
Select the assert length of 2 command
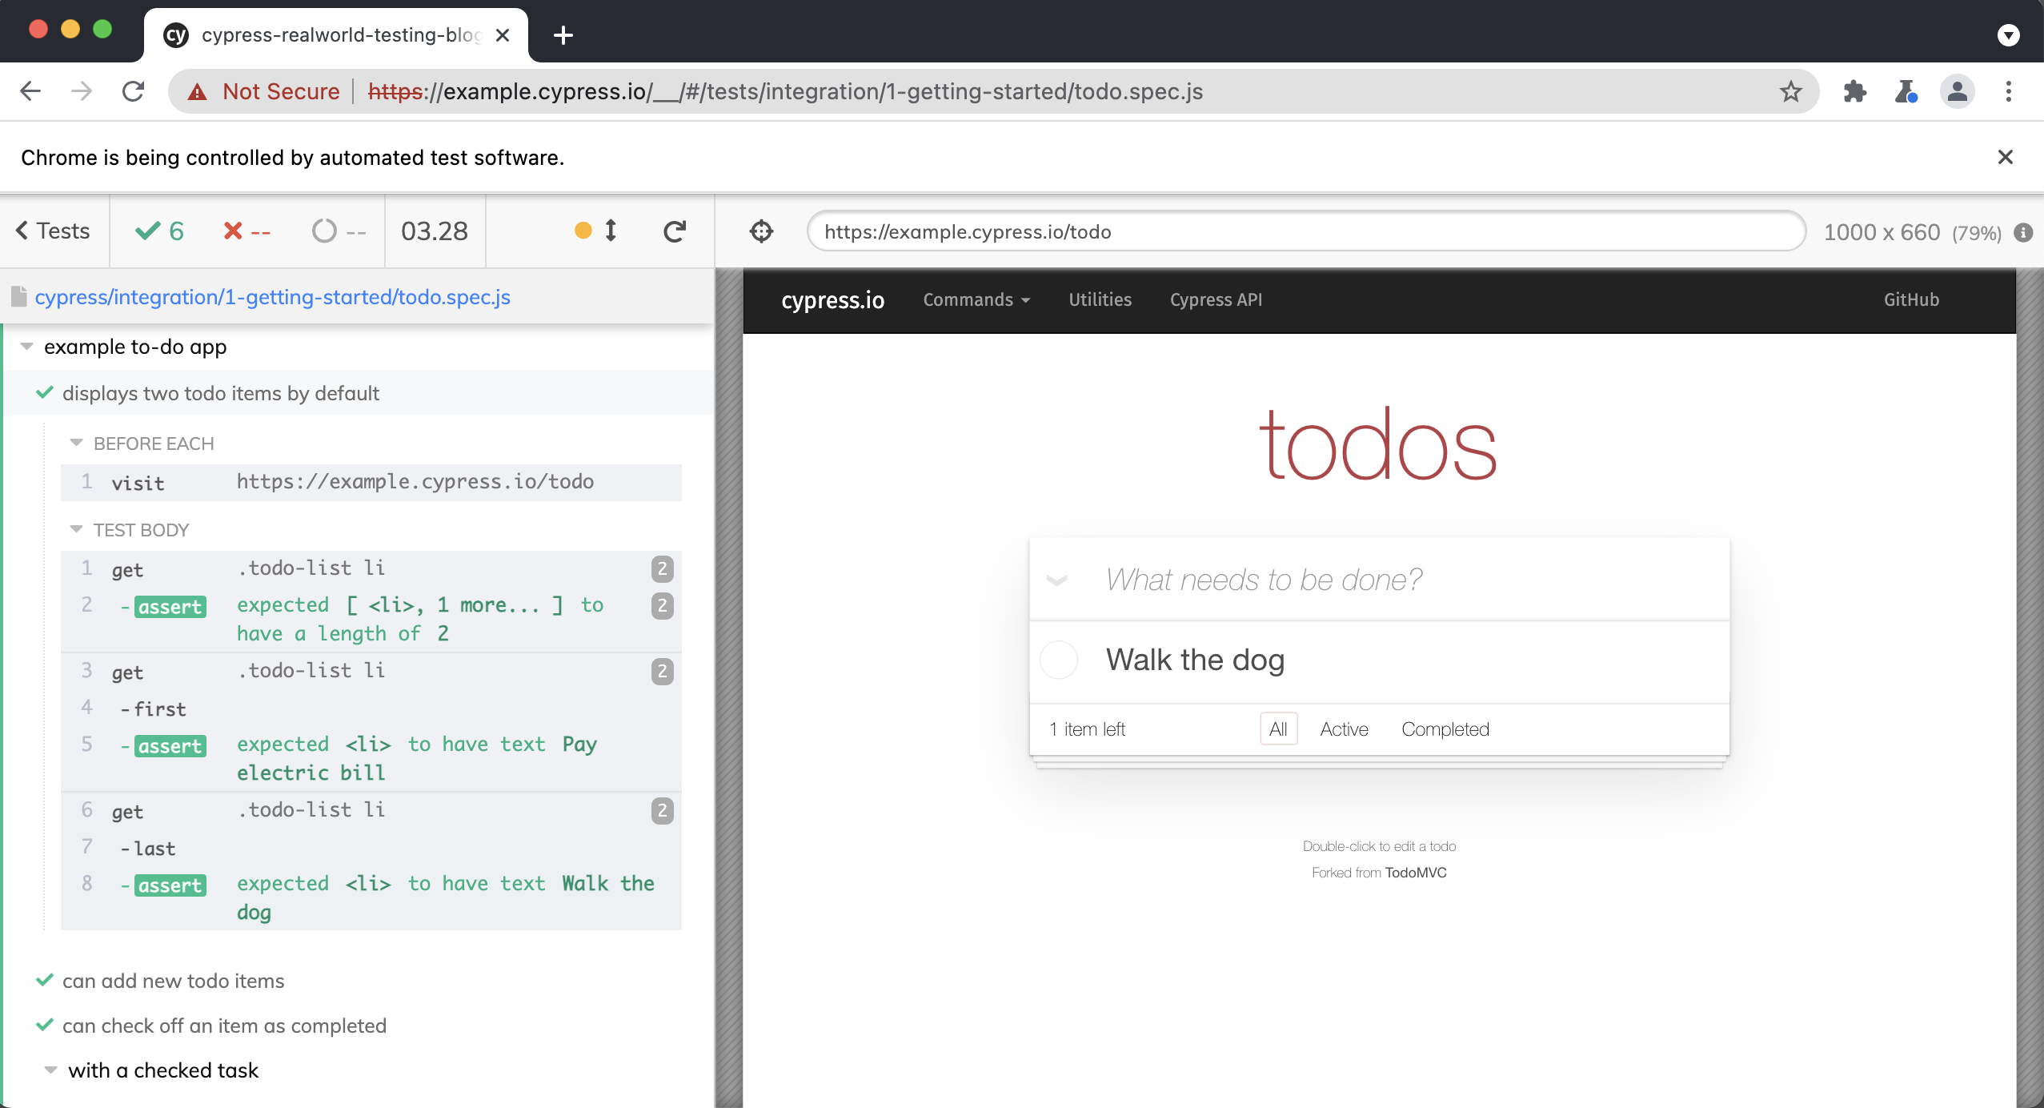click(371, 619)
